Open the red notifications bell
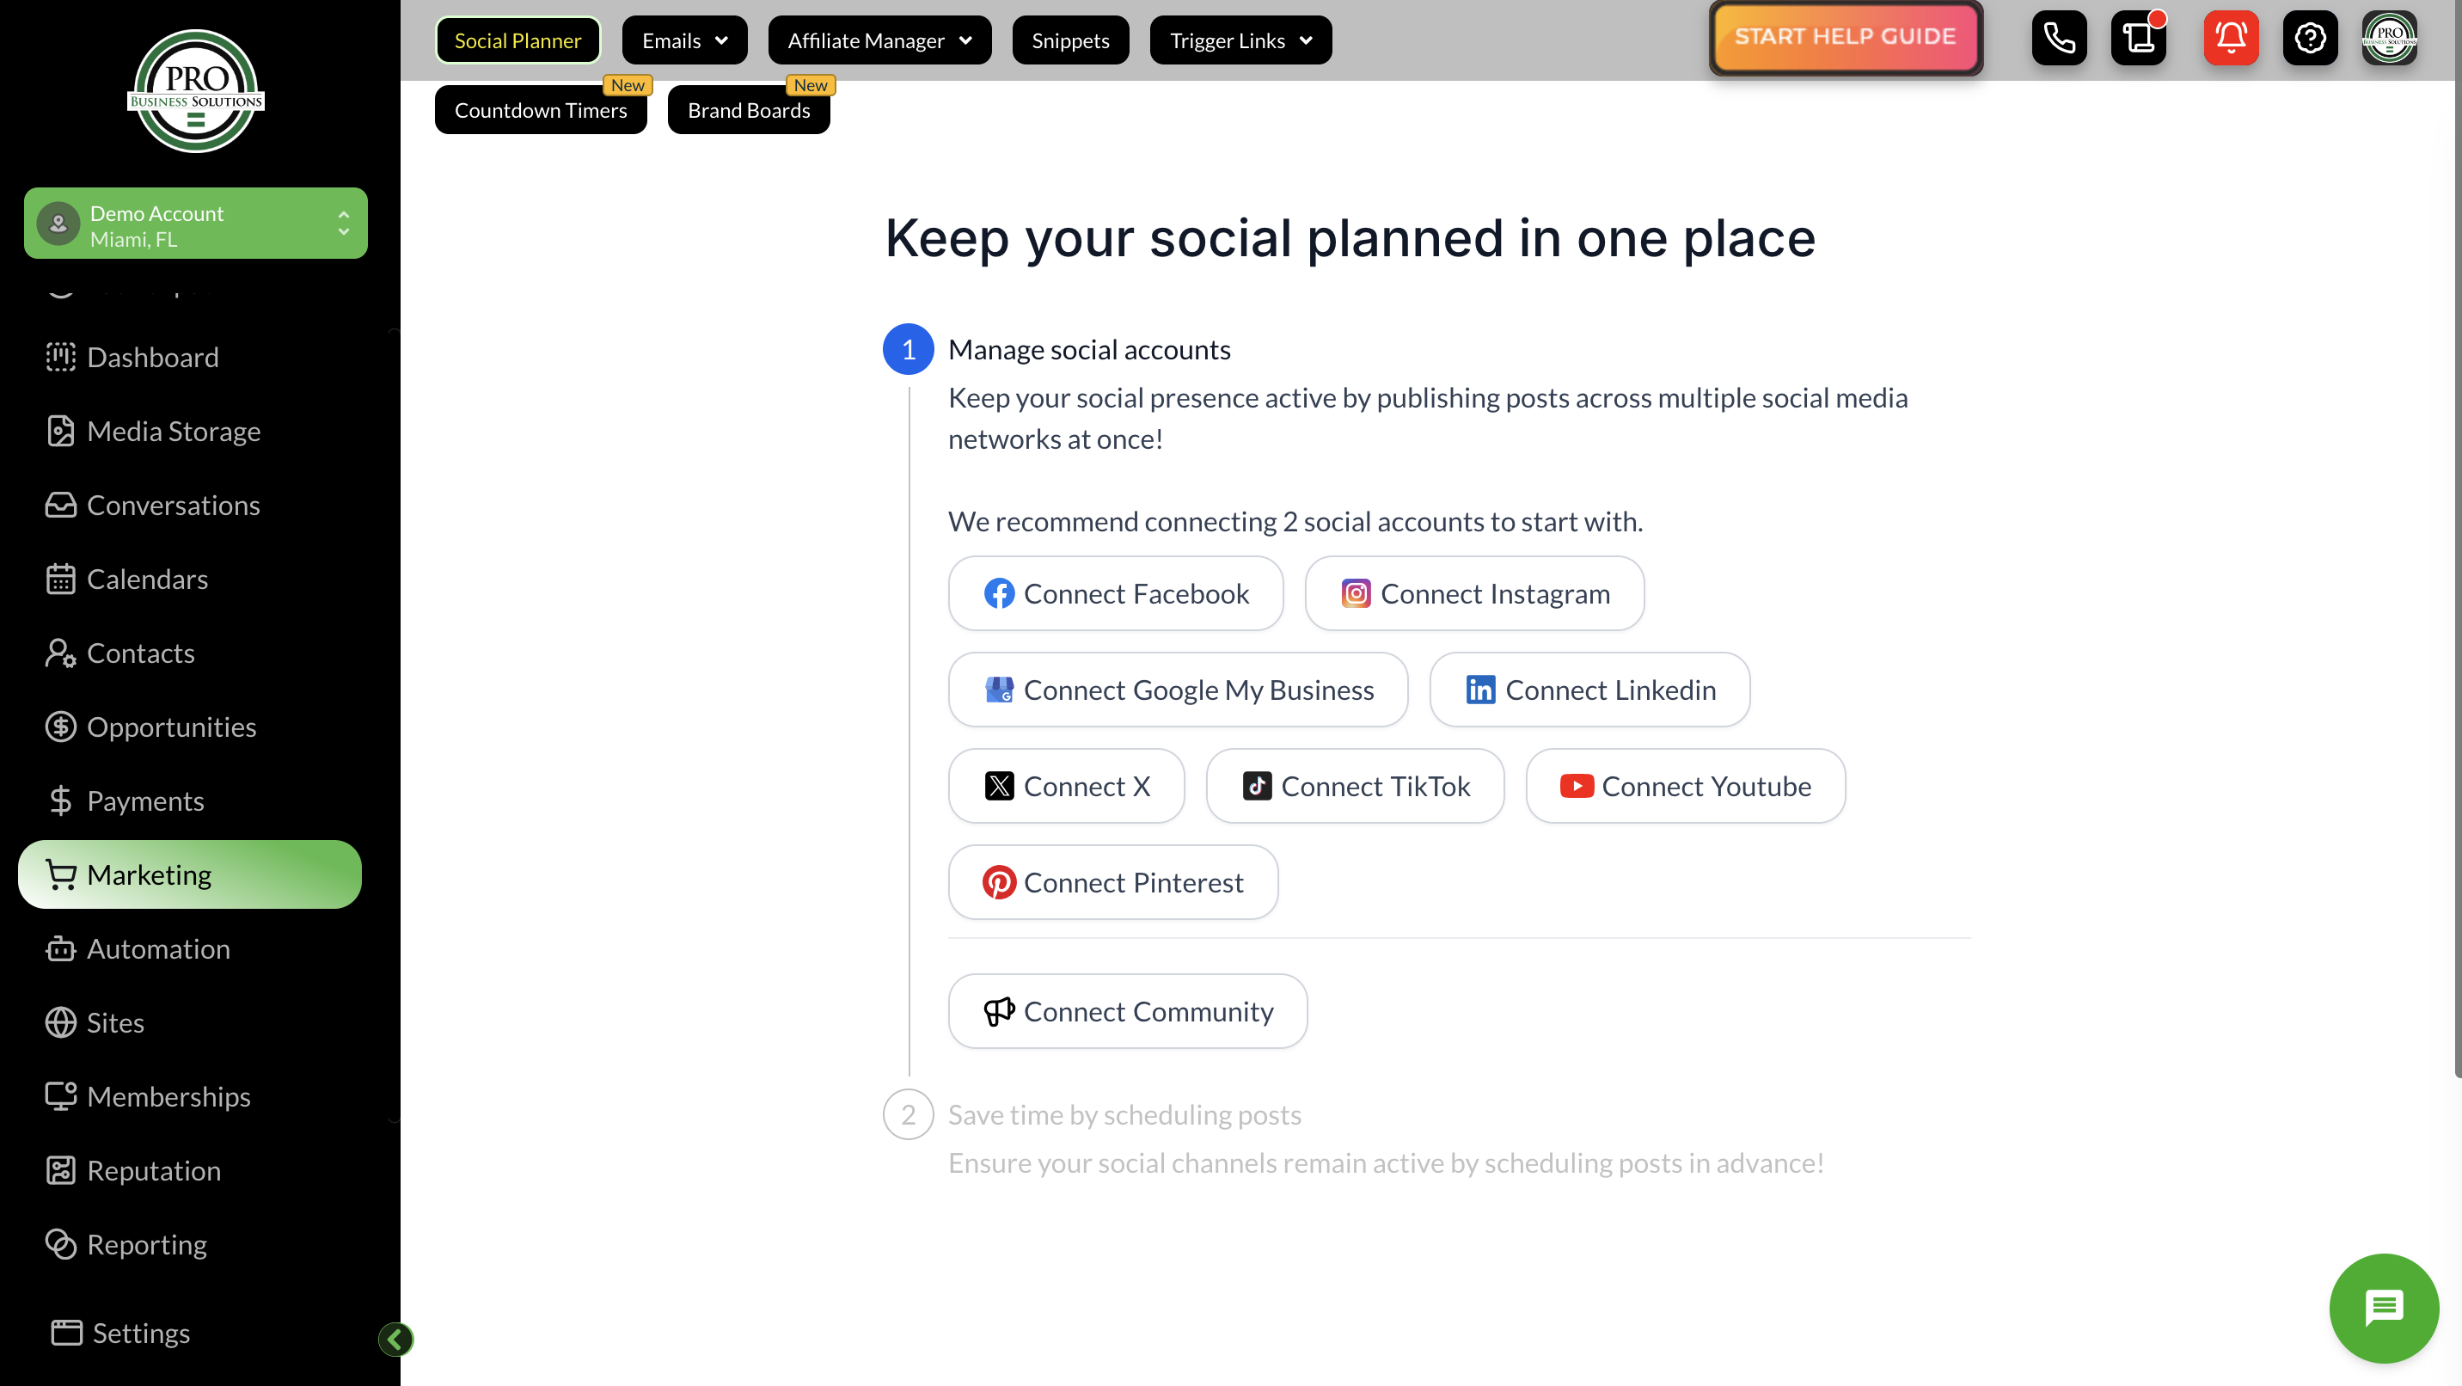 pyautogui.click(x=2230, y=38)
